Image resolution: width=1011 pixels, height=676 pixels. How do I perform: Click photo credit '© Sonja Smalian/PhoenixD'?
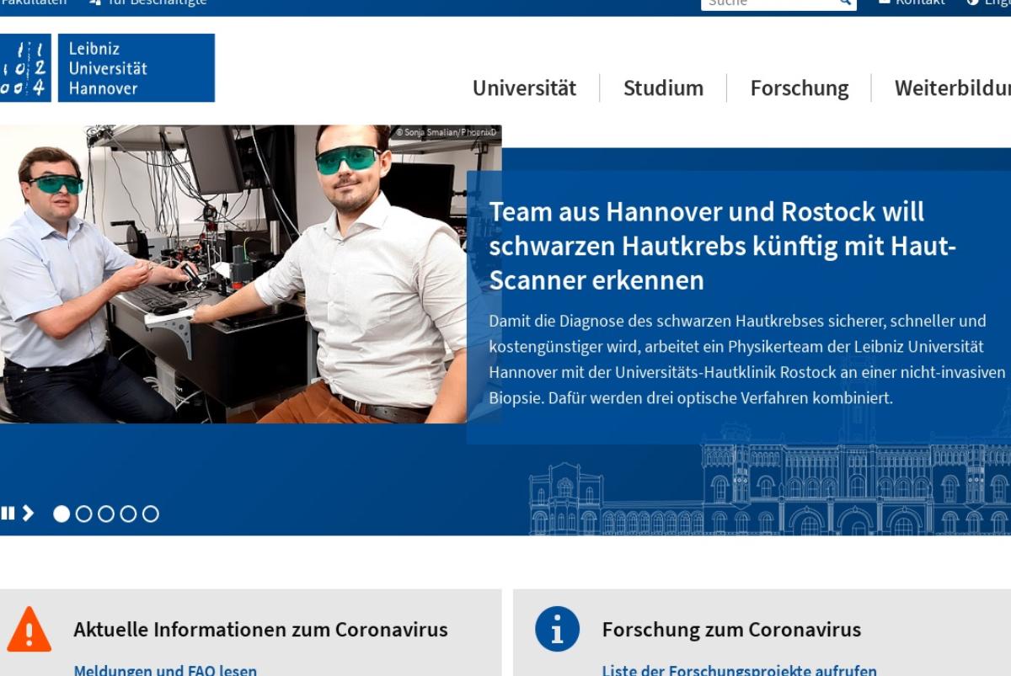click(447, 133)
